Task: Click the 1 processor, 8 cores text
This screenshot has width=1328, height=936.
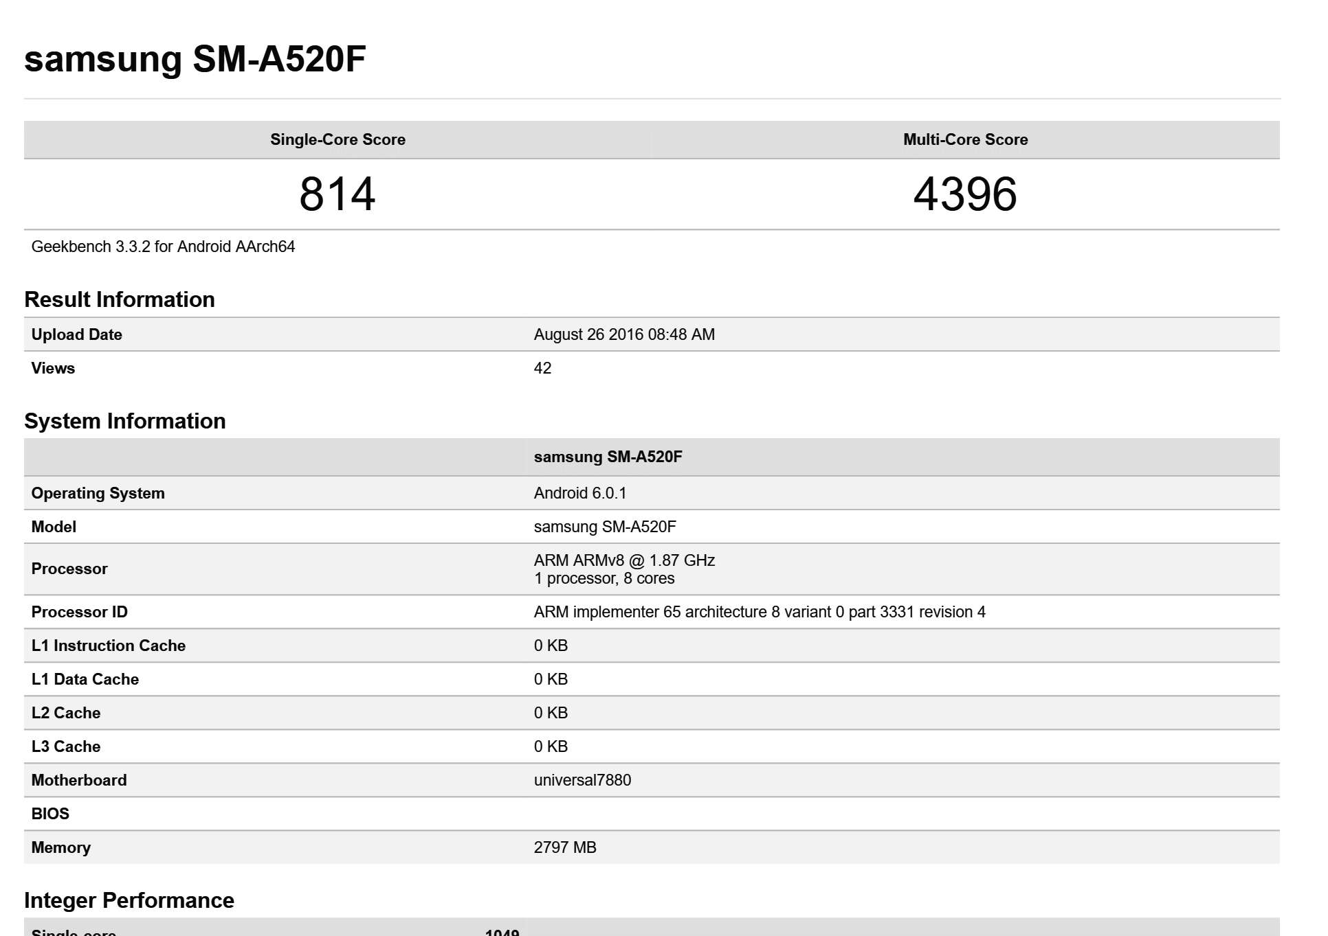Action: (604, 578)
